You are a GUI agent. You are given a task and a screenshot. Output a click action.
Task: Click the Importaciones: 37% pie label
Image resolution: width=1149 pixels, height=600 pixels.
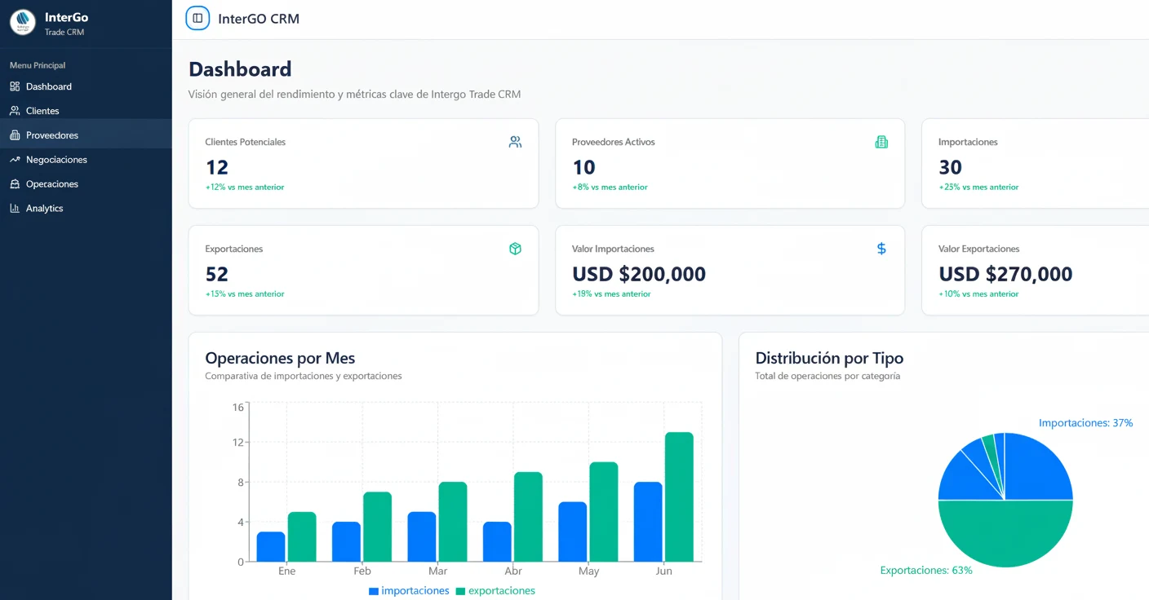1085,423
